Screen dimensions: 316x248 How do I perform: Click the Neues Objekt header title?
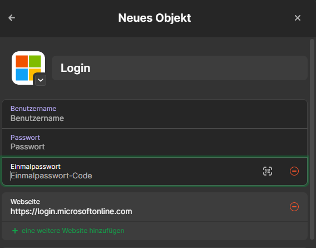coord(154,18)
